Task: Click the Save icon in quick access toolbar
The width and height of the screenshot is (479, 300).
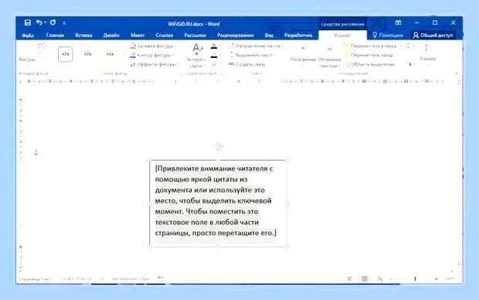Action: [x=28, y=22]
